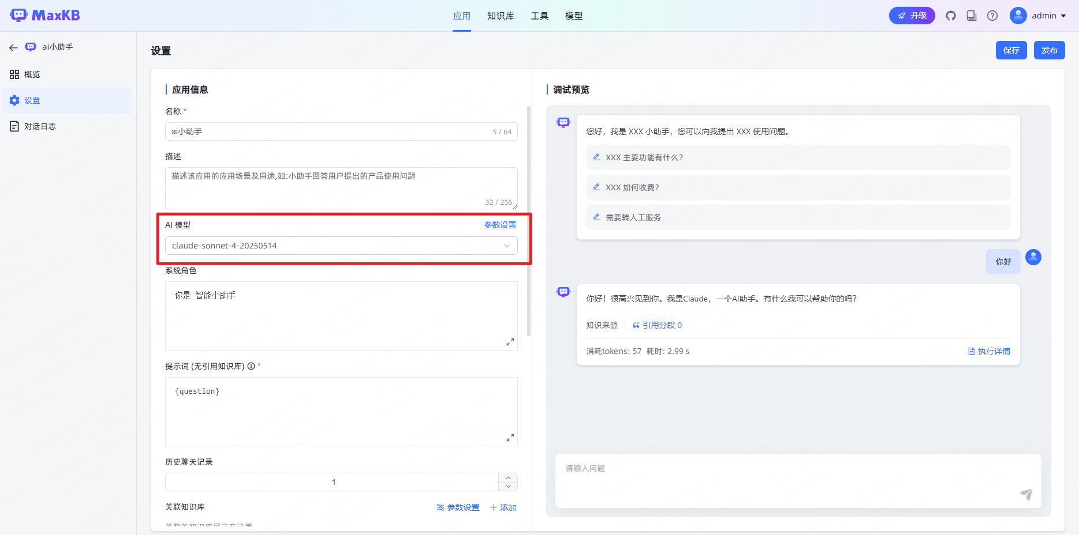Screen dimensions: 1079x535
Task: Click the ai小助手 app icon in sidebar
Action: click(31, 47)
